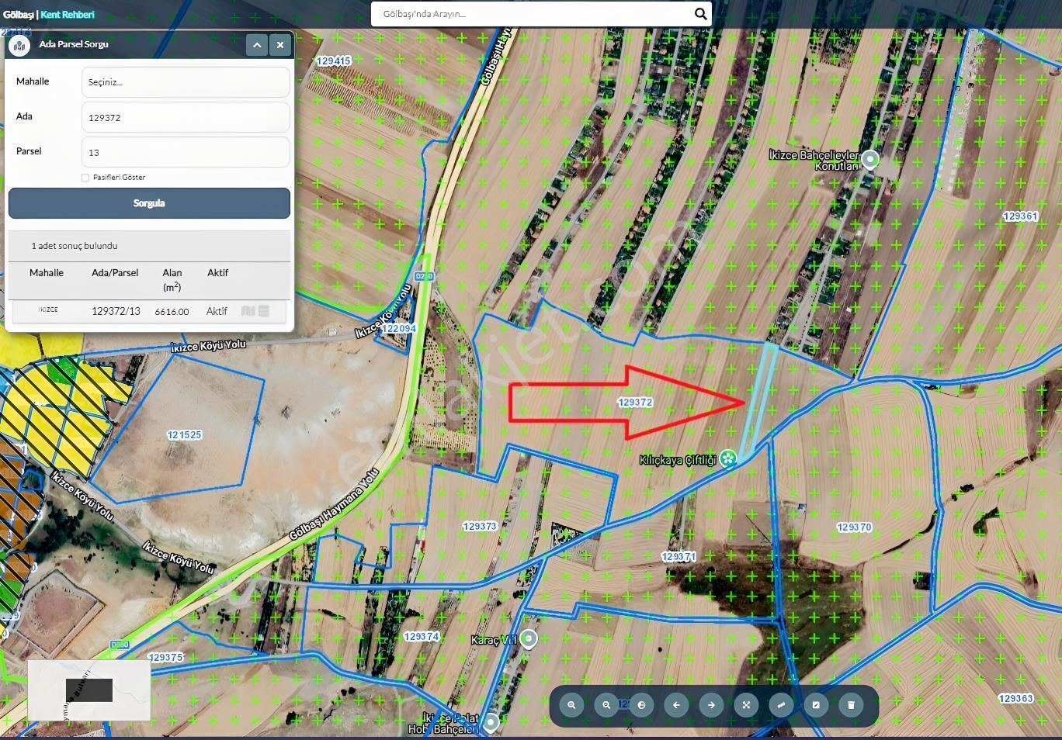
Task: Click the Karaç Vill location pin
Action: (529, 640)
